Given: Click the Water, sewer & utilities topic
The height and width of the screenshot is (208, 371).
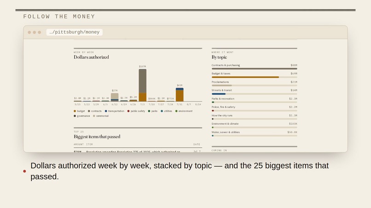Looking at the screenshot, I should [x=226, y=132].
